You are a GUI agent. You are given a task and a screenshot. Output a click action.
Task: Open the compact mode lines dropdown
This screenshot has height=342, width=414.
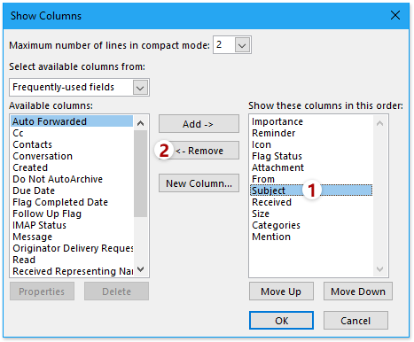point(242,45)
